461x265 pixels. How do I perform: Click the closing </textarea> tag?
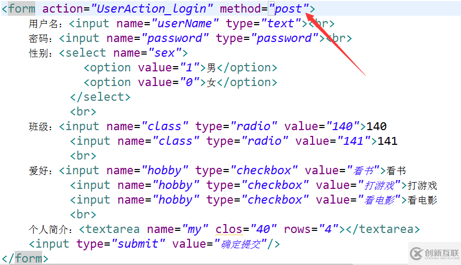[383, 229]
